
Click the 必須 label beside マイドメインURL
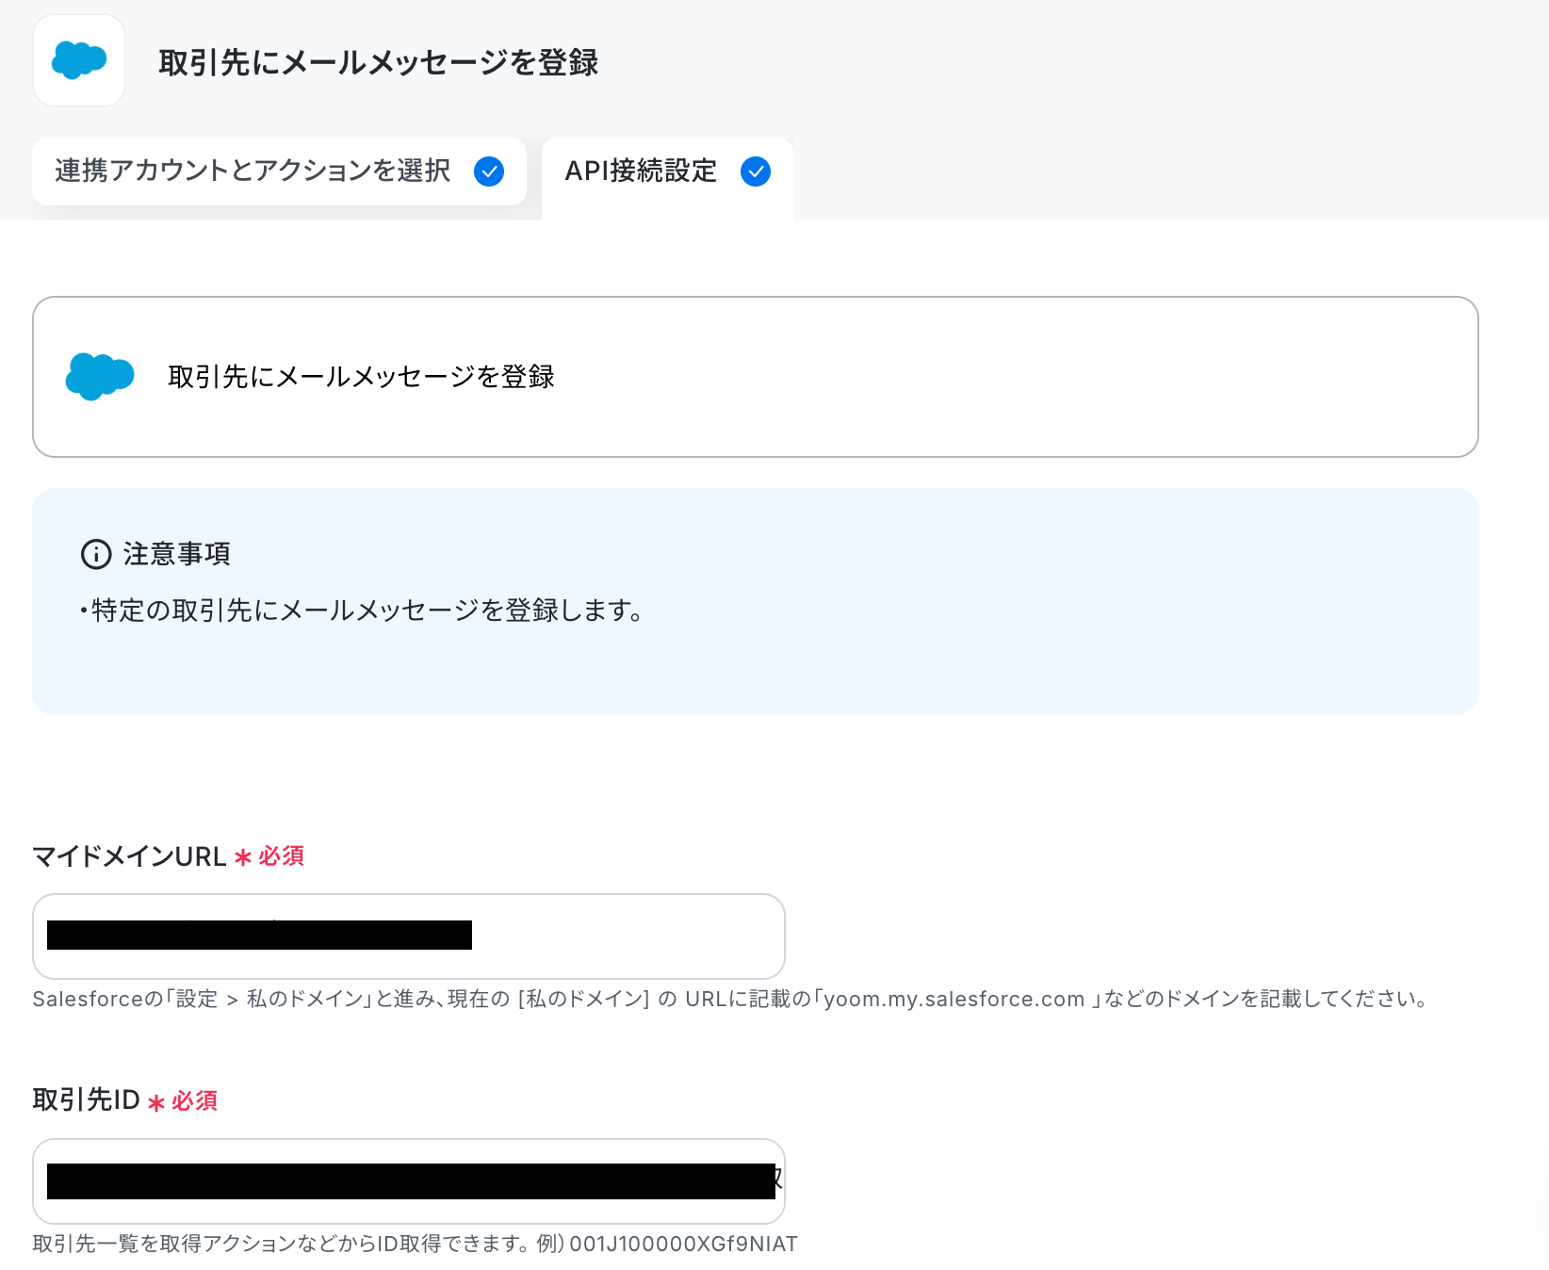click(x=282, y=855)
